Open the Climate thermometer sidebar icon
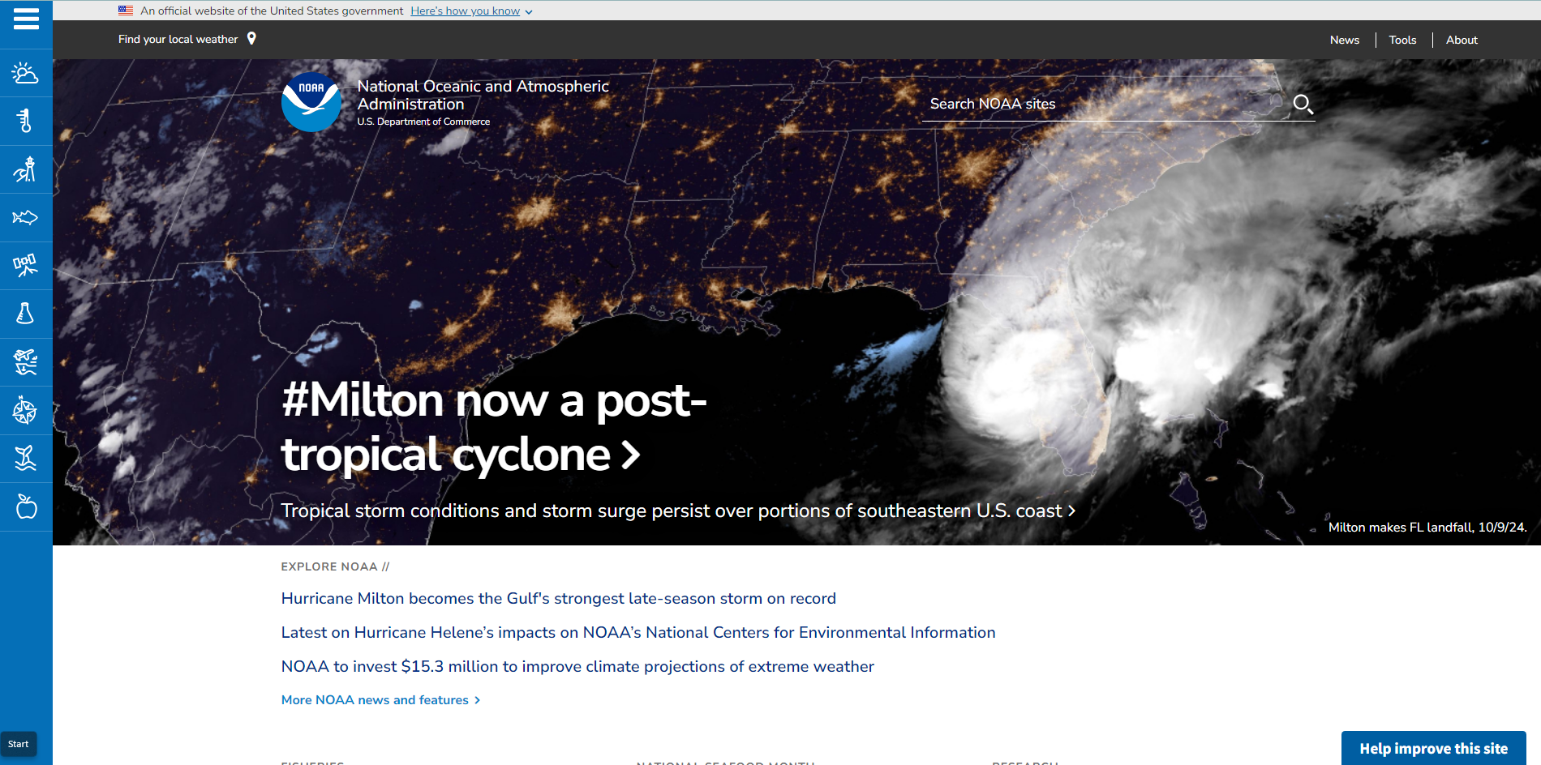 point(26,121)
